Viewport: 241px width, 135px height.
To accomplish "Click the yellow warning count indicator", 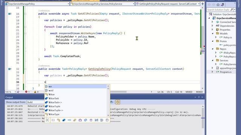I will 36,92.
